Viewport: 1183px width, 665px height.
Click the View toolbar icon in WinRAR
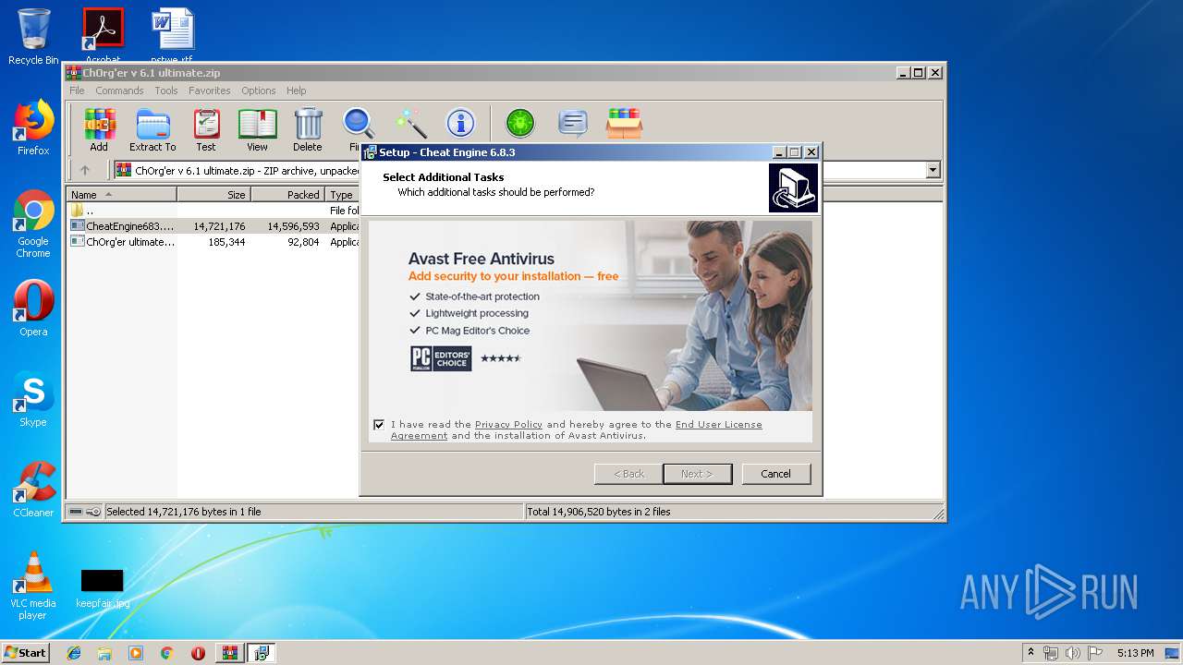pyautogui.click(x=257, y=129)
